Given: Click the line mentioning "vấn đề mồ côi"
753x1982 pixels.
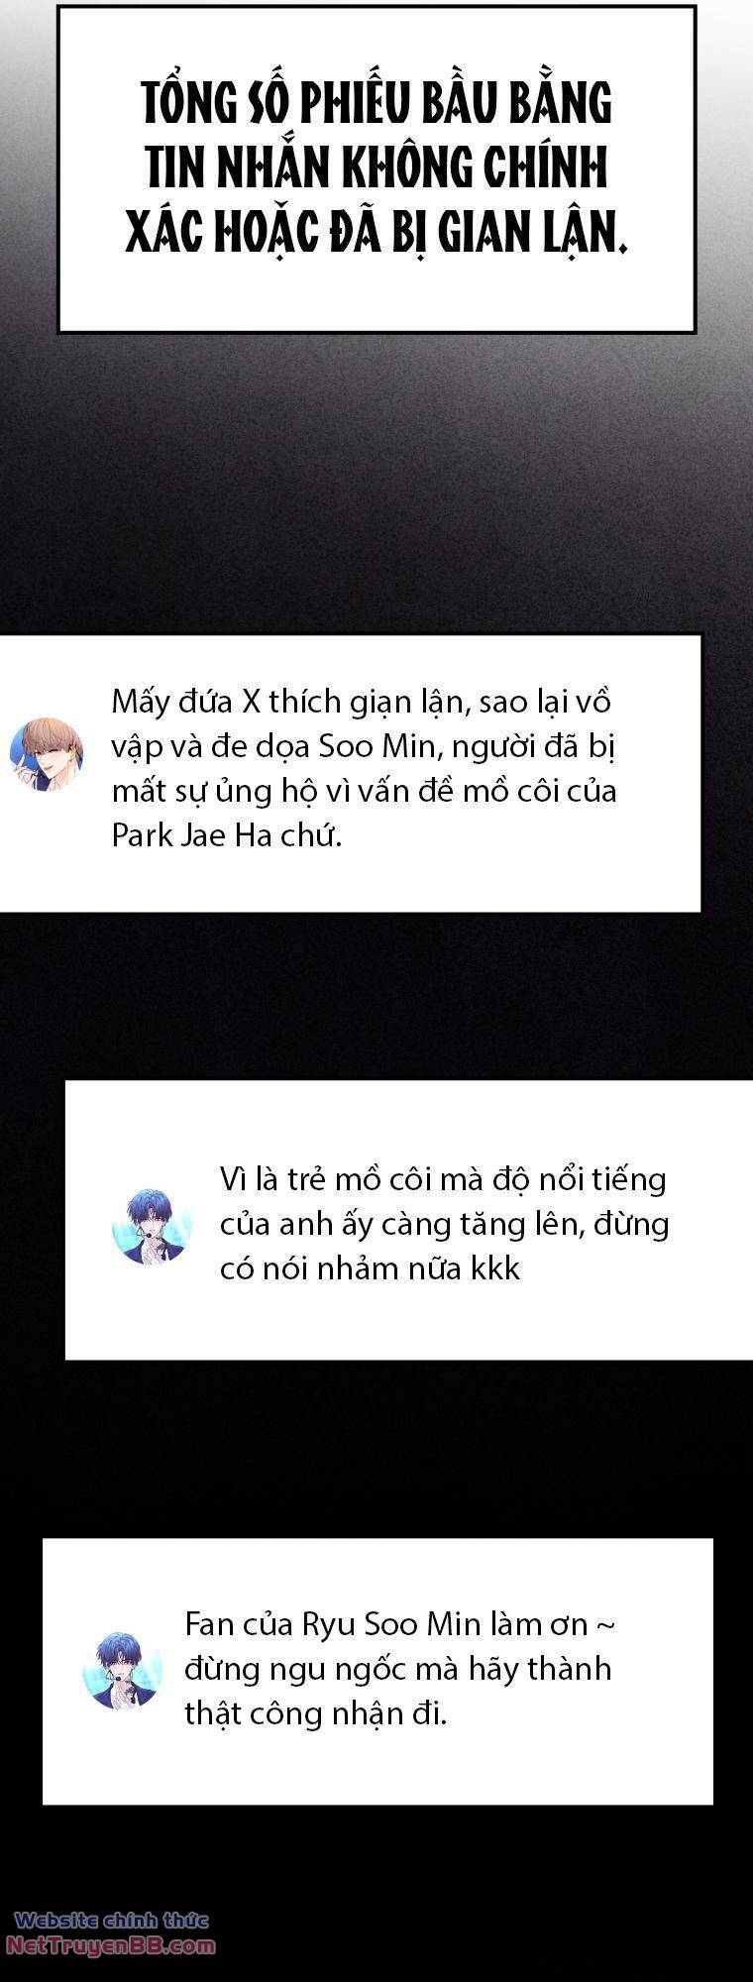Looking at the screenshot, I should pyautogui.click(x=364, y=791).
